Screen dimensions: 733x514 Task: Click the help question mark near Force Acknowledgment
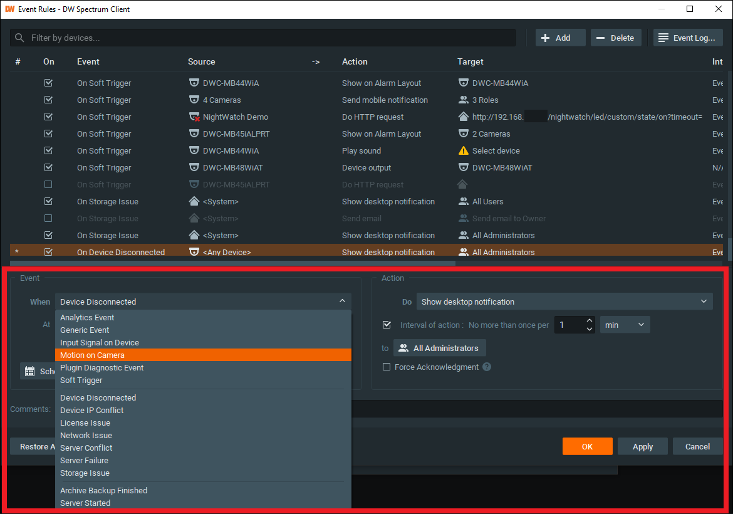[487, 367]
